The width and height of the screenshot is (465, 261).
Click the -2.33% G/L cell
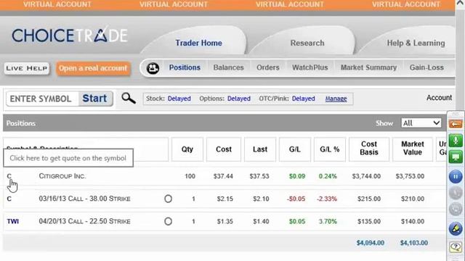click(x=327, y=199)
